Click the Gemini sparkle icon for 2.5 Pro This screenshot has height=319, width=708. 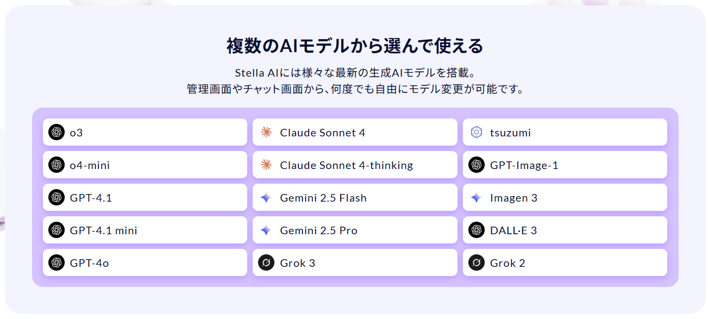(266, 230)
